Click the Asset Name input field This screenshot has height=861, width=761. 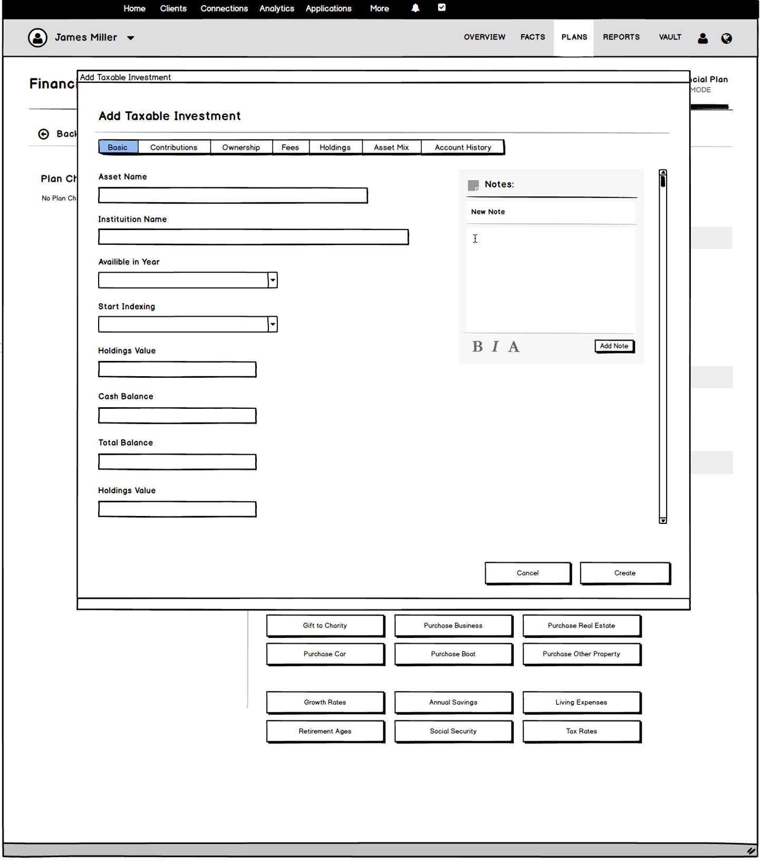233,196
